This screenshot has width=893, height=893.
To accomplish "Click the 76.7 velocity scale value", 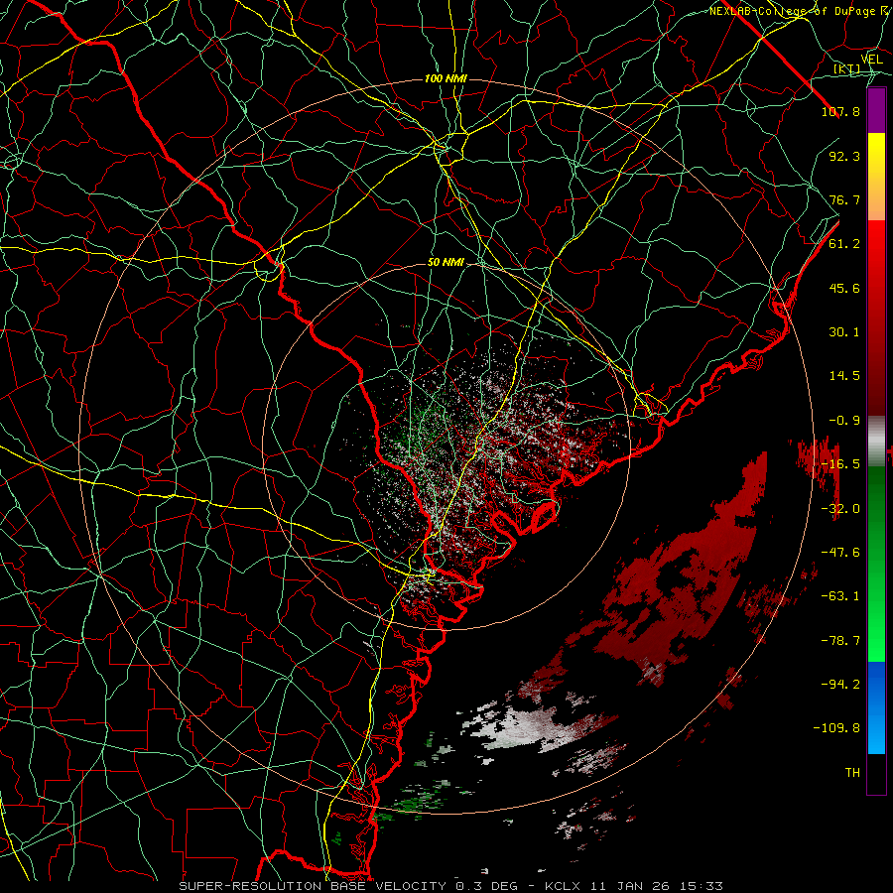I will click(x=844, y=199).
